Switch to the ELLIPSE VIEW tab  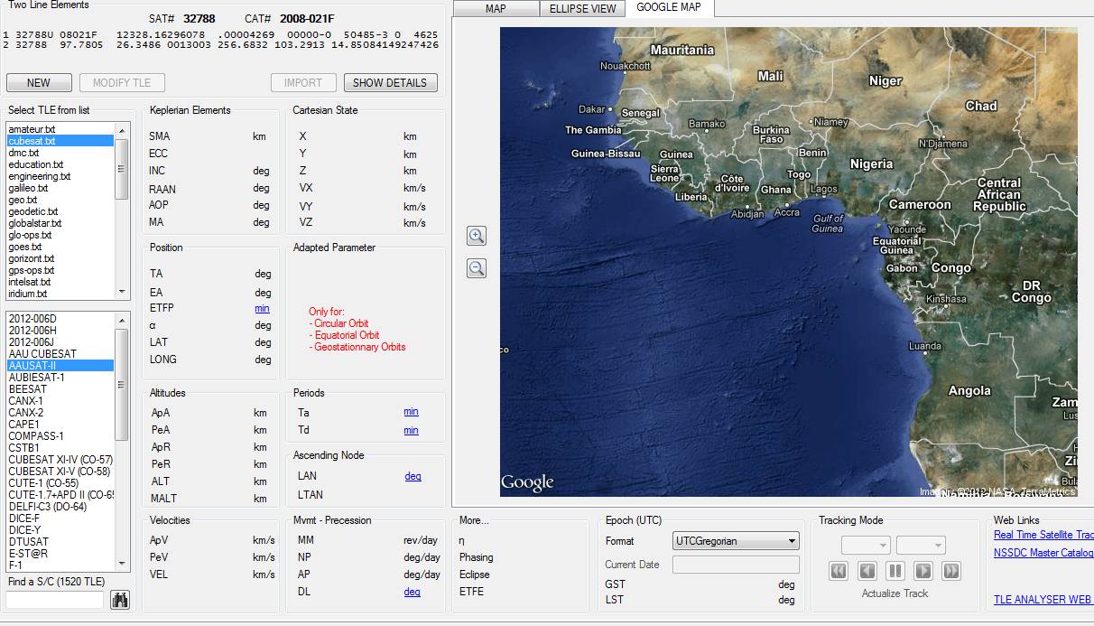coord(582,8)
